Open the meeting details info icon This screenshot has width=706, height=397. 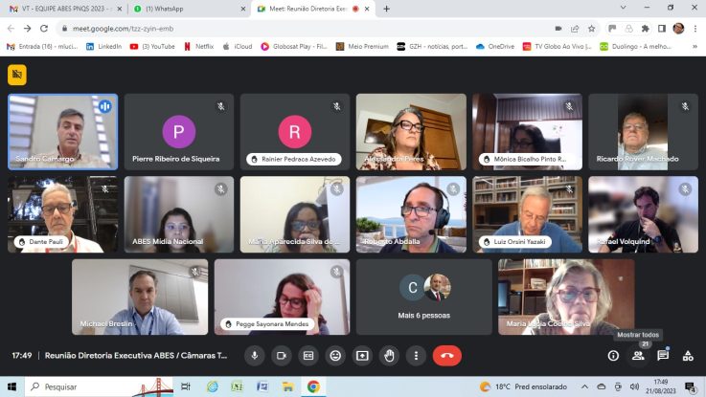(x=613, y=355)
